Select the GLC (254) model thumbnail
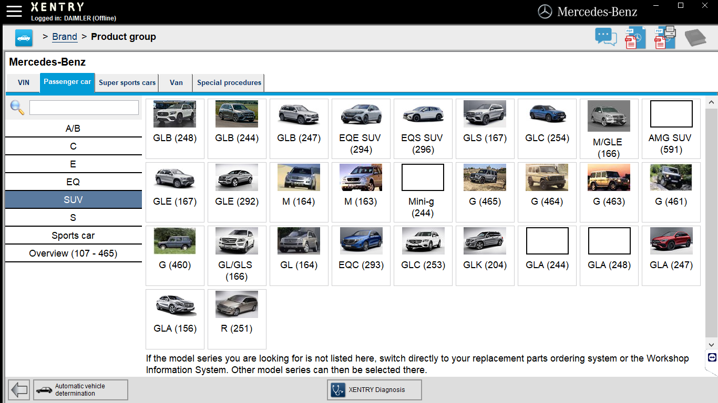The image size is (718, 403). tap(547, 129)
